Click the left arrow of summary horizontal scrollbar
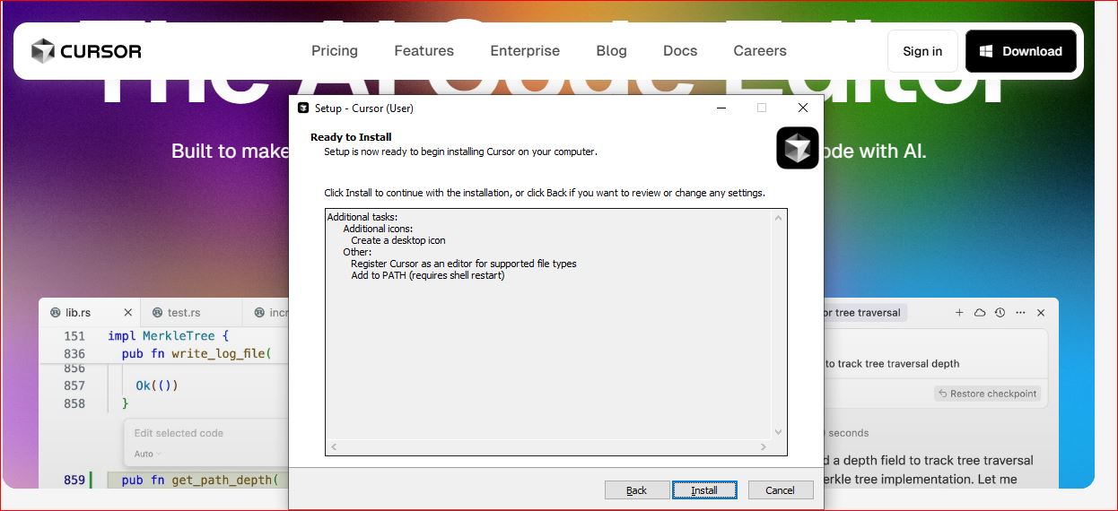Screen dimensions: 1118x511 point(334,446)
